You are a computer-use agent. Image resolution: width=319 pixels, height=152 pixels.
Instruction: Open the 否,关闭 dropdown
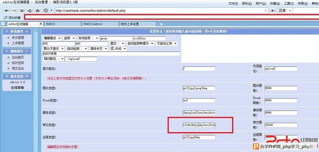118,48
